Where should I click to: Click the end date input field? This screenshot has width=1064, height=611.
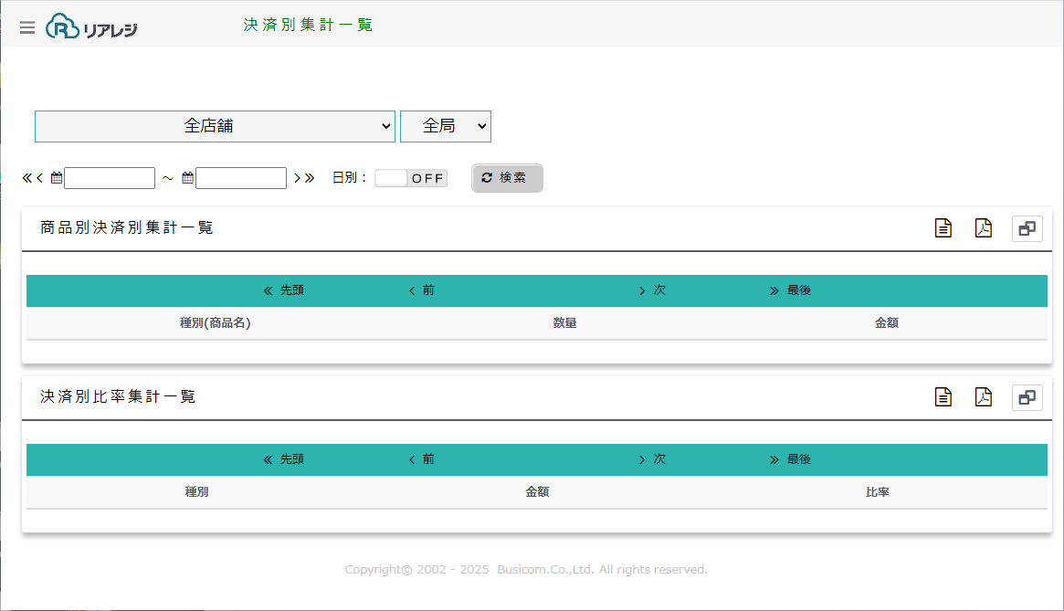click(x=241, y=178)
